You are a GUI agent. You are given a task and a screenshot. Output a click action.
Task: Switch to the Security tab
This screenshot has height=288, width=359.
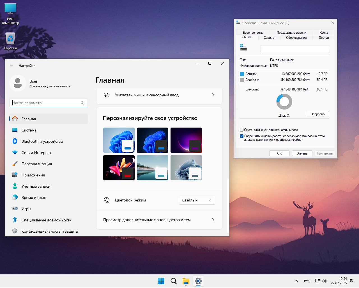tap(253, 33)
